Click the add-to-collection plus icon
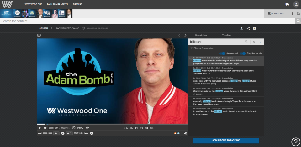The height and width of the screenshot is (147, 301). point(254,28)
